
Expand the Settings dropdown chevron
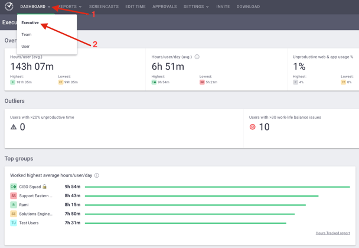[x=207, y=6]
